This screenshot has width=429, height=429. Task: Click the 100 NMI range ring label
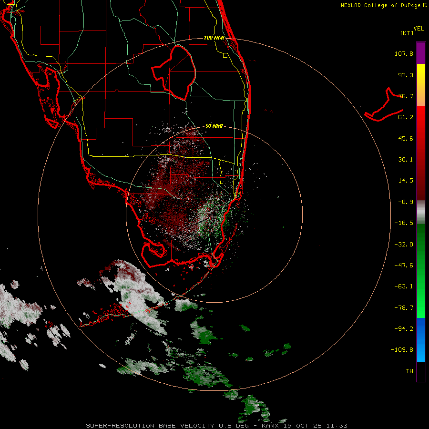click(214, 38)
